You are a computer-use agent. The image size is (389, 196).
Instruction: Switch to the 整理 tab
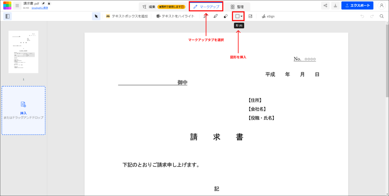coord(237,7)
